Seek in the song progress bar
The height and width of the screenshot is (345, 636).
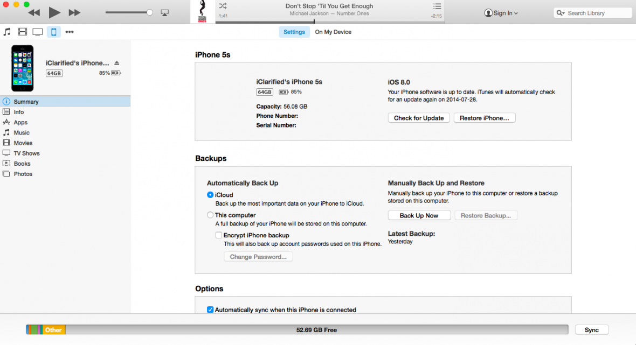point(330,22)
